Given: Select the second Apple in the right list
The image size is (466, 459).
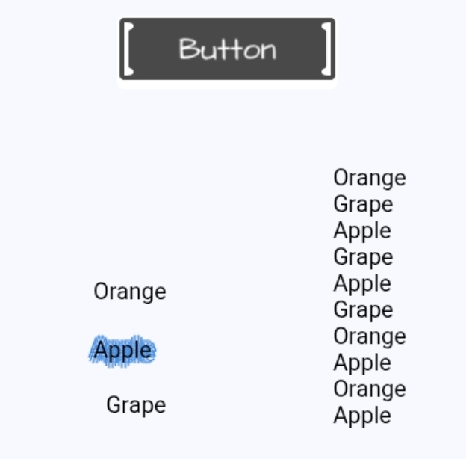Looking at the screenshot, I should [362, 283].
